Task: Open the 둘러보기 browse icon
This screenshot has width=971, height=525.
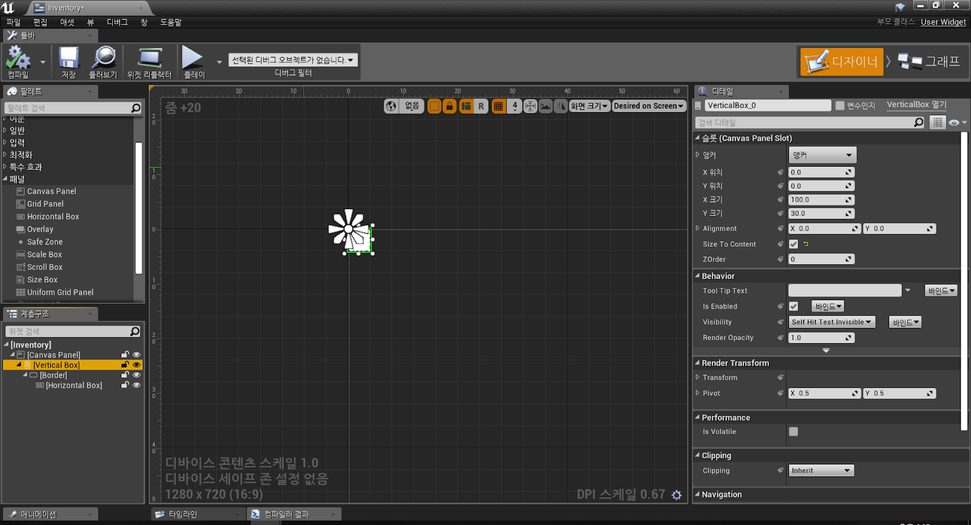Action: tap(103, 61)
